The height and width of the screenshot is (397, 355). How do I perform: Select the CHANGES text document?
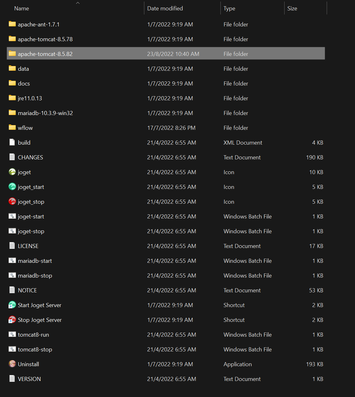tap(31, 157)
